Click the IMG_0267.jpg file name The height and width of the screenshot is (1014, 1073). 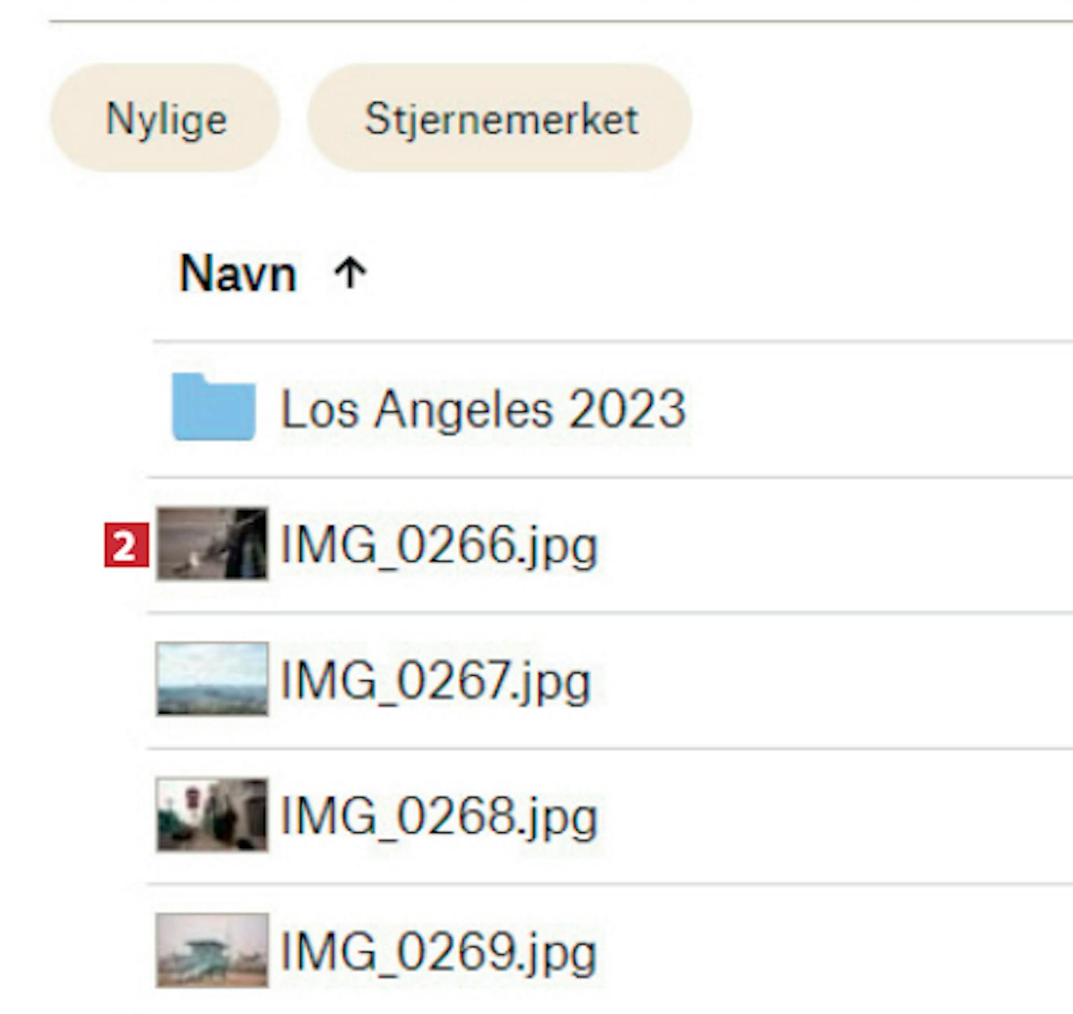(436, 681)
